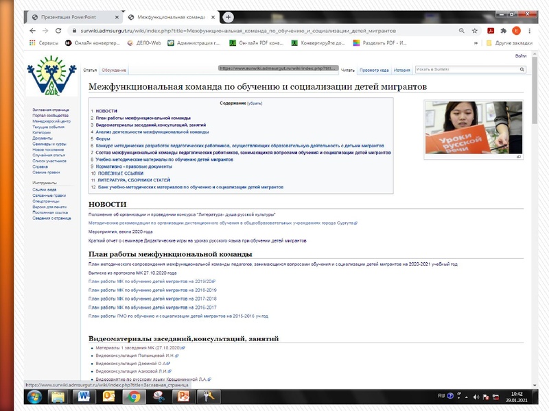Open the История page tab
This screenshot has height=411, width=549.
click(x=401, y=71)
